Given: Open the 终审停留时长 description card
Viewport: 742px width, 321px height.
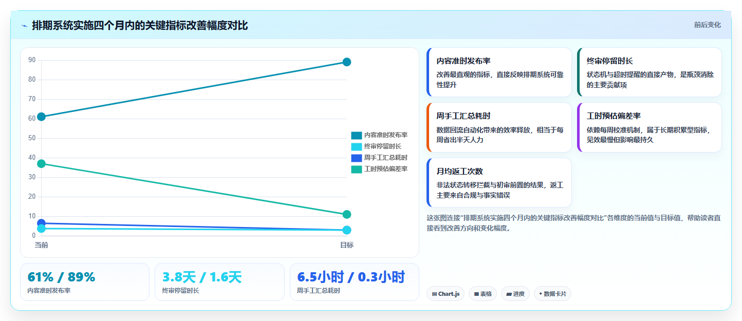Looking at the screenshot, I should point(649,72).
